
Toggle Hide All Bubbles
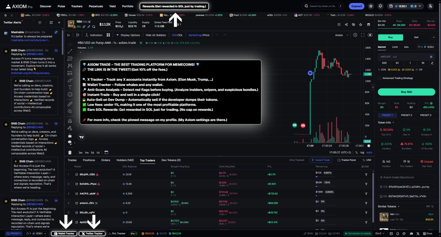point(156,35)
